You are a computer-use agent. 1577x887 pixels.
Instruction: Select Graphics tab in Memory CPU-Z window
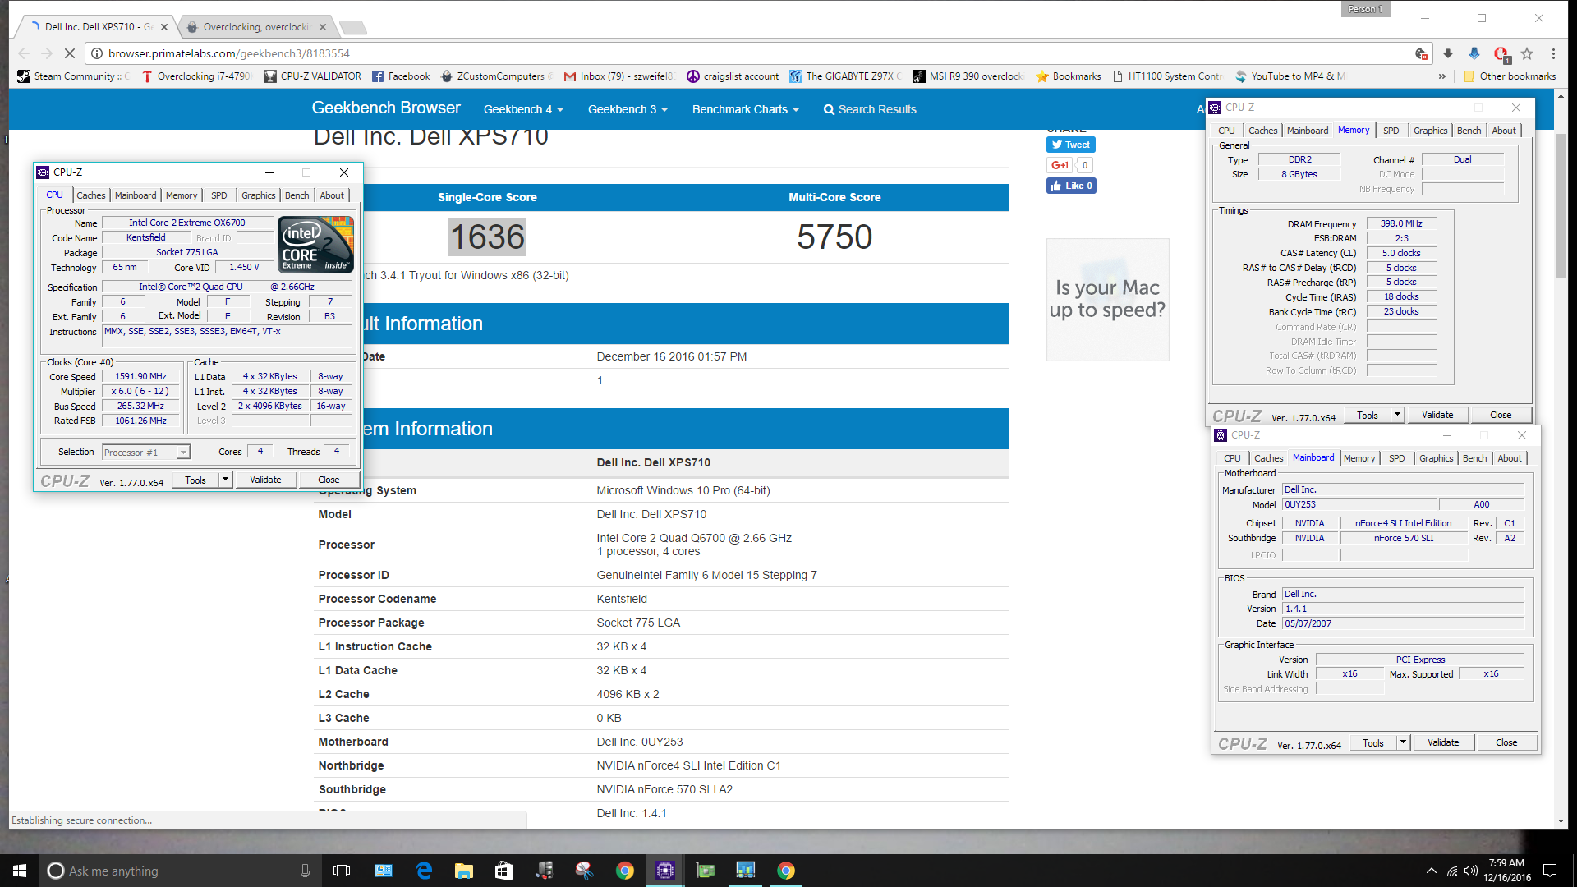click(1430, 131)
